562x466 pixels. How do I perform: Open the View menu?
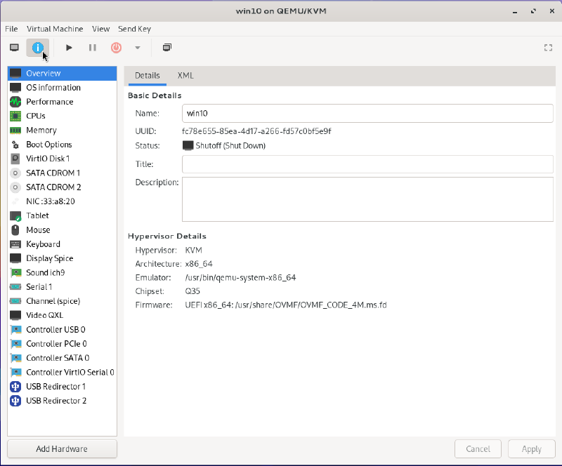point(100,29)
